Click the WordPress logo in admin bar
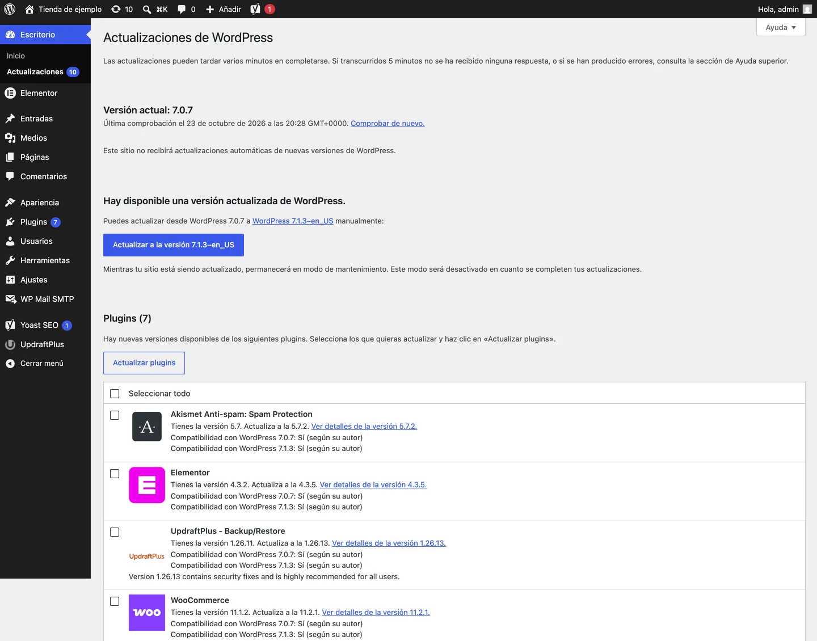This screenshot has width=817, height=641. [10, 9]
